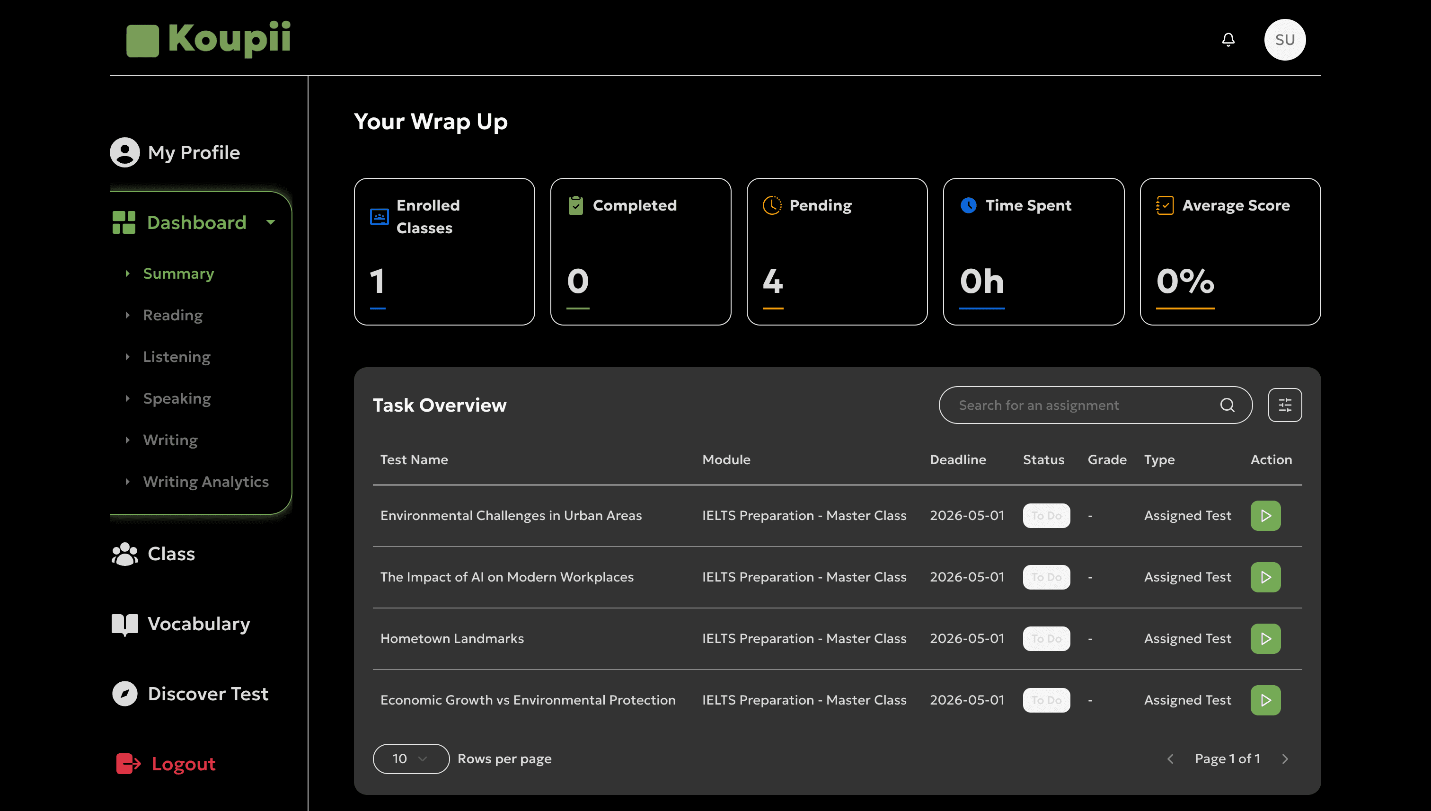Open the rows per page dropdown

[411, 758]
